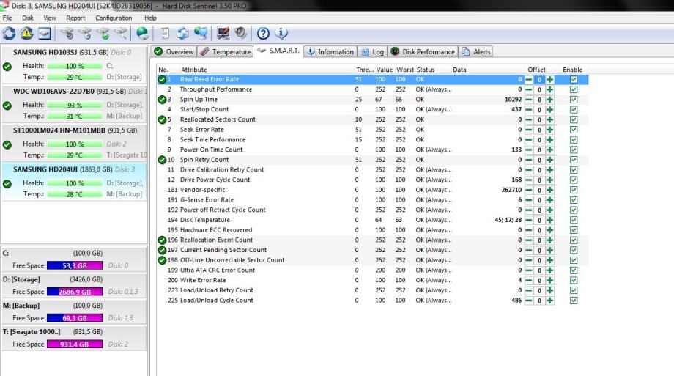
Task: Sort by the Worst column header
Action: click(405, 70)
